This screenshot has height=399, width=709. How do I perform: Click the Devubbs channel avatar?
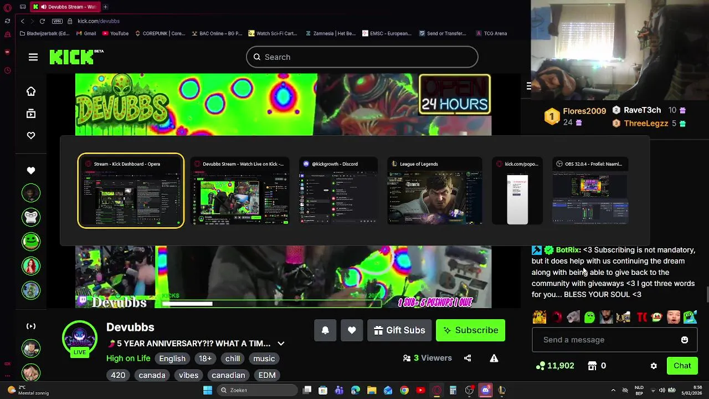coord(80,337)
